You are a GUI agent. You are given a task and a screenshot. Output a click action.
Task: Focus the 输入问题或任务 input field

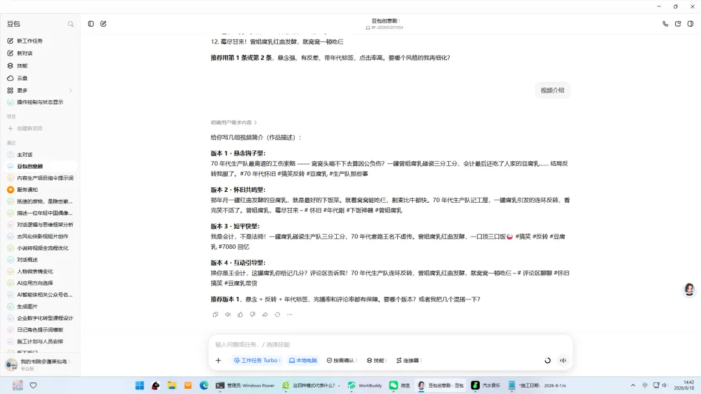click(390, 345)
